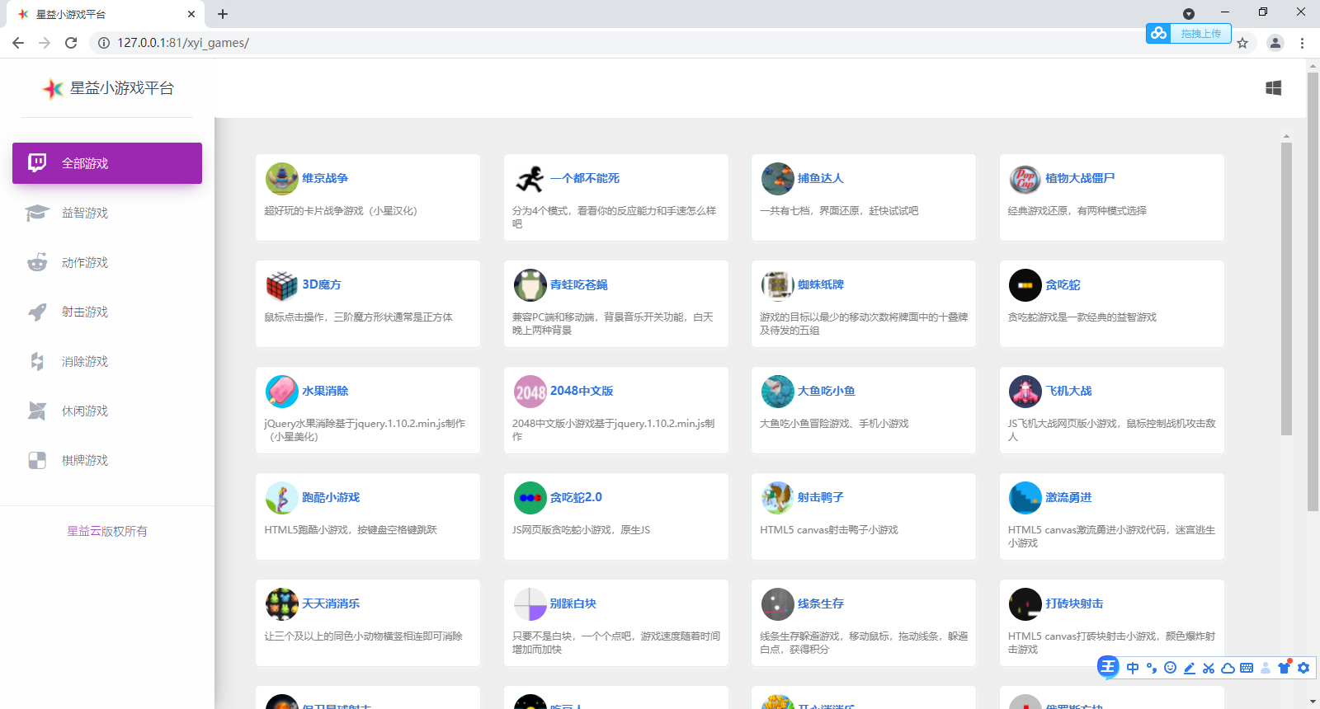The image size is (1320, 709).
Task: Open the 水果消除 popsicle icon
Action: click(x=282, y=392)
